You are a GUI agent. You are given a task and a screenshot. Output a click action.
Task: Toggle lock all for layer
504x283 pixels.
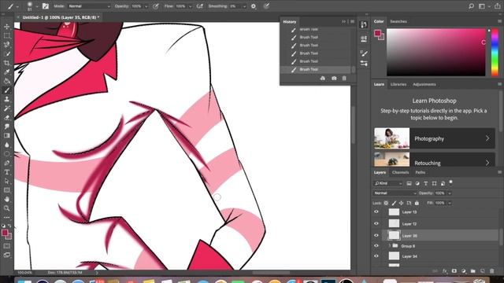[x=417, y=203]
